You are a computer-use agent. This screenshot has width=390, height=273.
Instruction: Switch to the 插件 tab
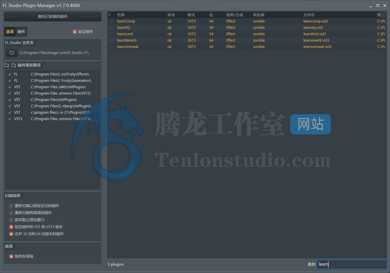coord(21,32)
